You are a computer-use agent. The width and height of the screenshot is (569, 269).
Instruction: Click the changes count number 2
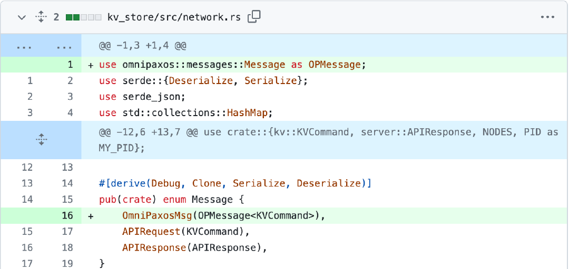pos(56,17)
